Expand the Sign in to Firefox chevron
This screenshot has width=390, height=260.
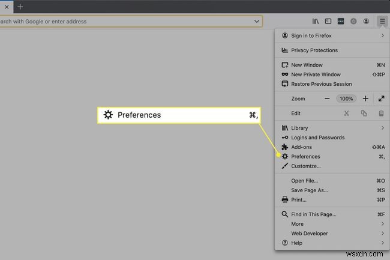pyautogui.click(x=383, y=35)
